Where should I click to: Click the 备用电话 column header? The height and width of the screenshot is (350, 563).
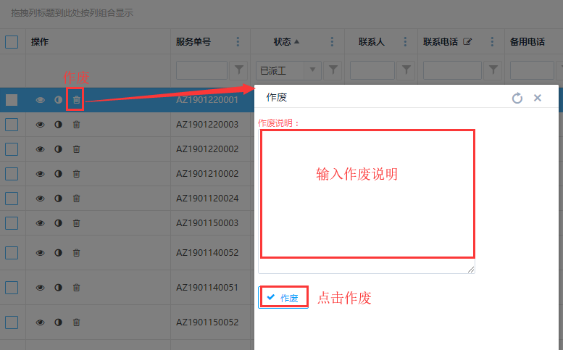click(x=527, y=42)
